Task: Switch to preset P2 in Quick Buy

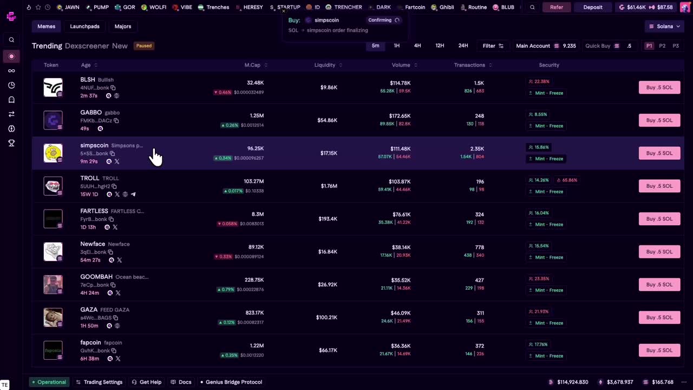Action: coord(662,45)
